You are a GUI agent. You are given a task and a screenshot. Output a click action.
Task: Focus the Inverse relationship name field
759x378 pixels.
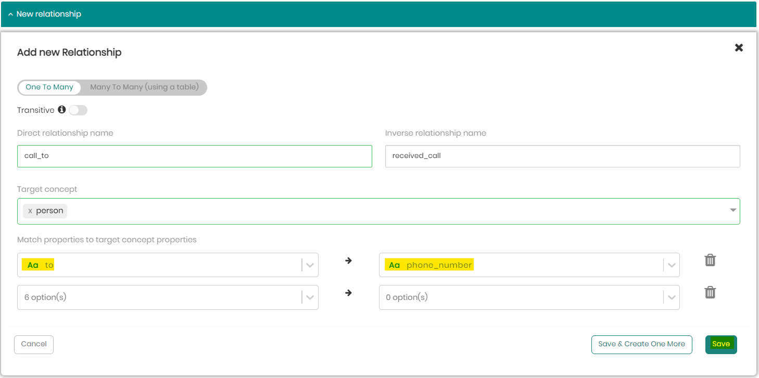[x=562, y=156]
